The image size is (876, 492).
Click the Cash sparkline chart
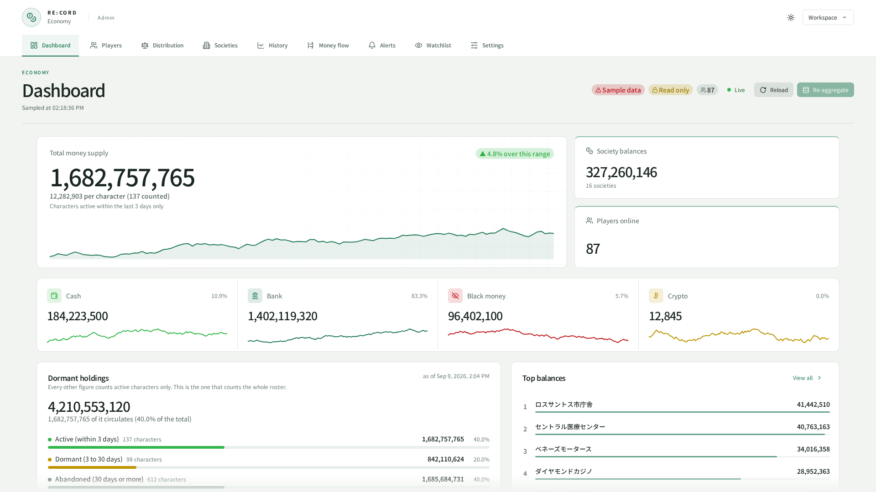(137, 335)
